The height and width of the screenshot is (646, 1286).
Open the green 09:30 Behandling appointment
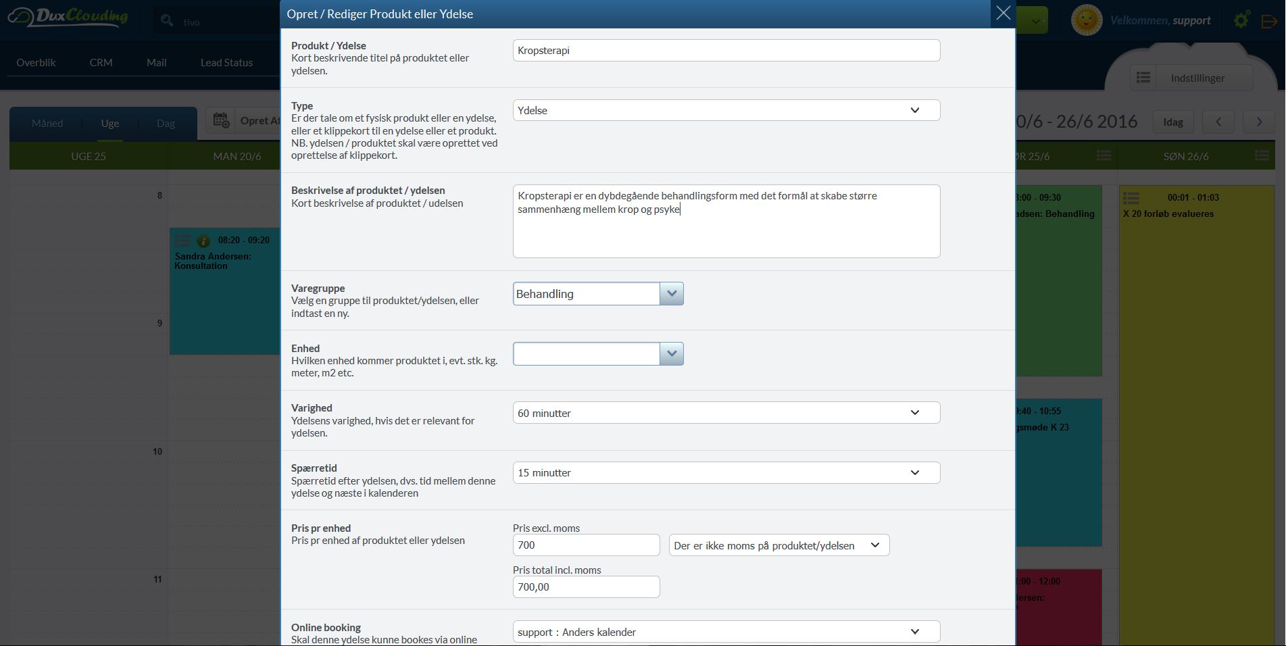click(1058, 280)
